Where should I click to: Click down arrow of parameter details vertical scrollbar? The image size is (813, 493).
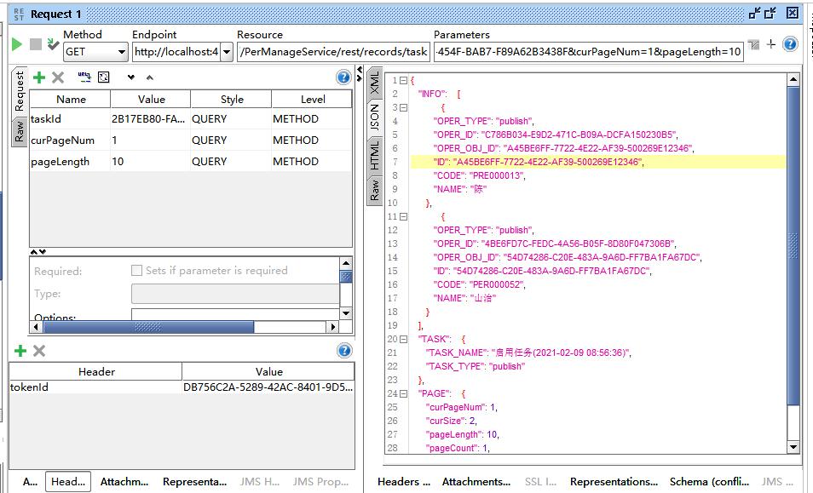(346, 313)
